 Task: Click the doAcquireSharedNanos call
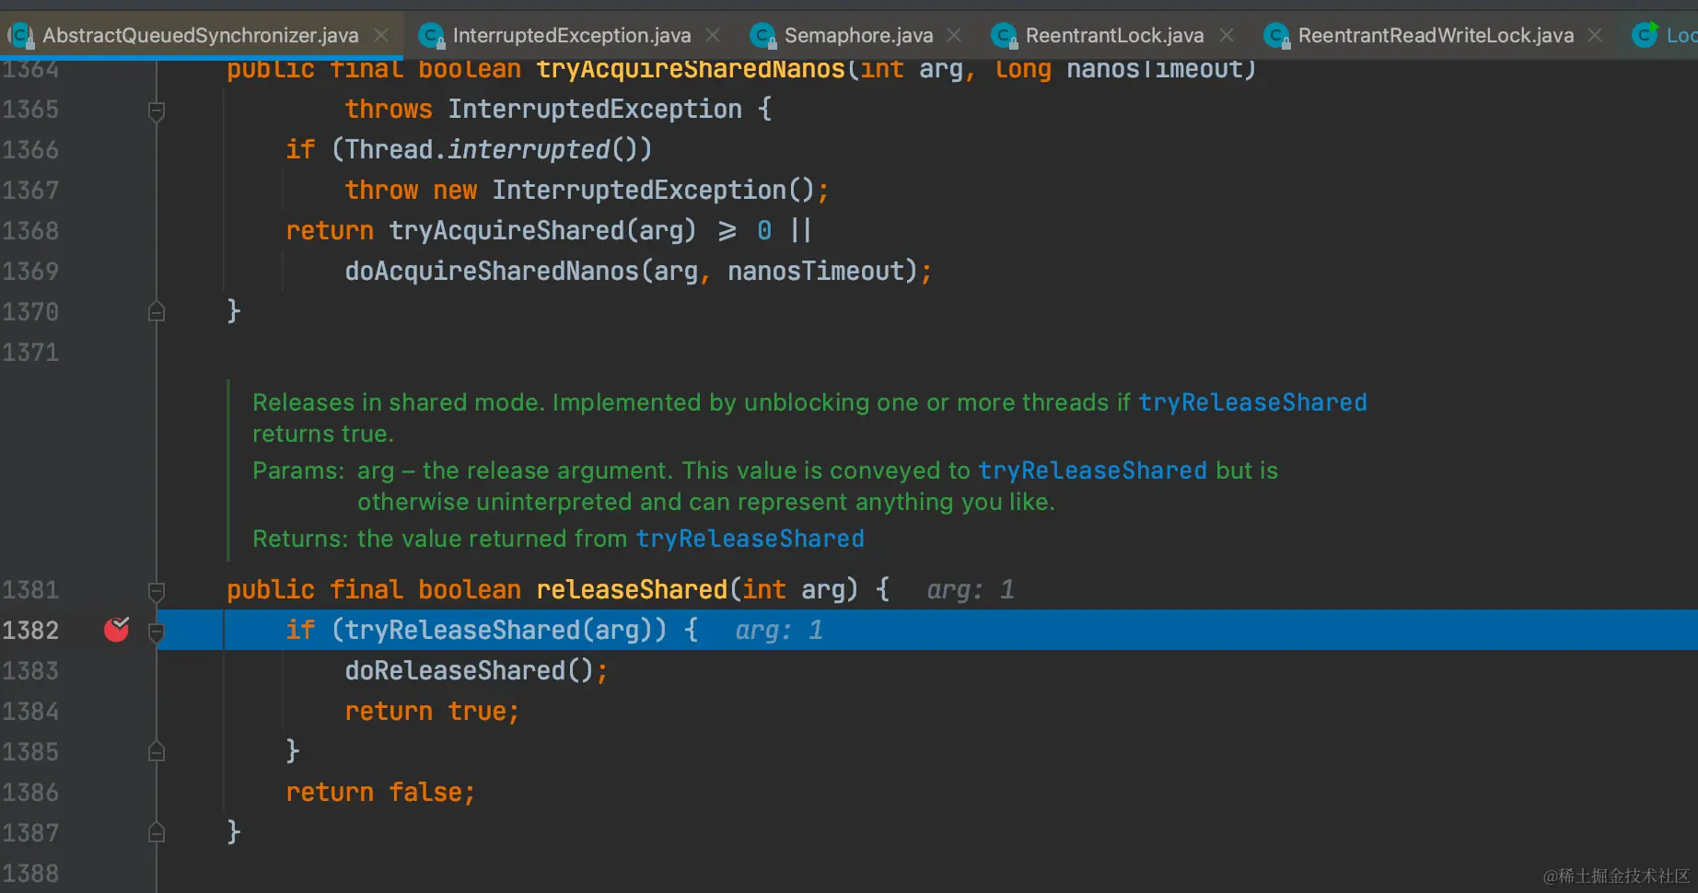tap(492, 271)
